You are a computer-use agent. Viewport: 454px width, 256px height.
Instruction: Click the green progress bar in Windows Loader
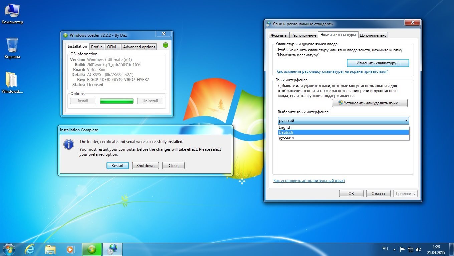(x=117, y=101)
